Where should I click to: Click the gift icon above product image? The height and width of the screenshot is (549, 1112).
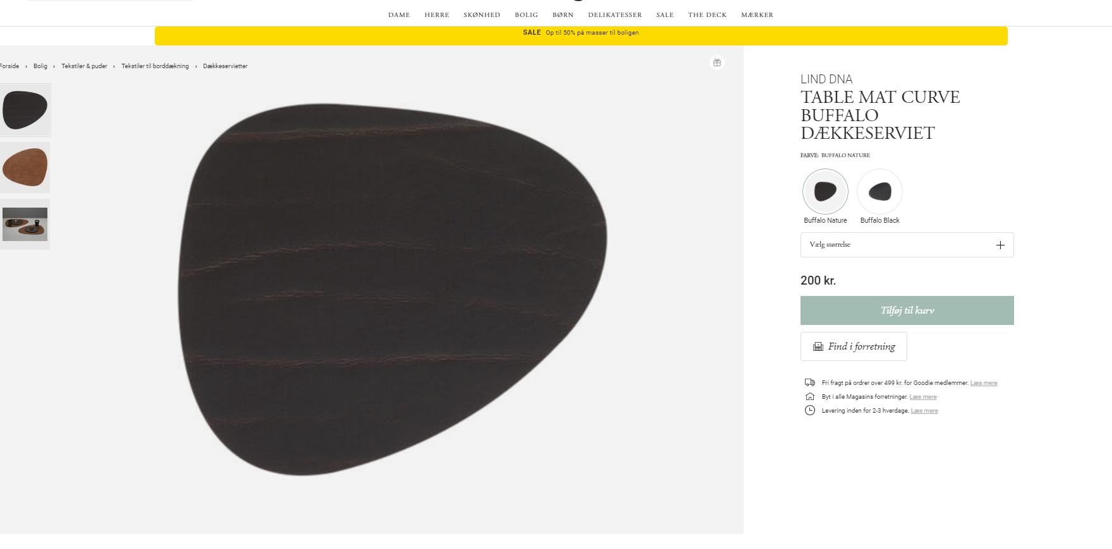click(717, 62)
